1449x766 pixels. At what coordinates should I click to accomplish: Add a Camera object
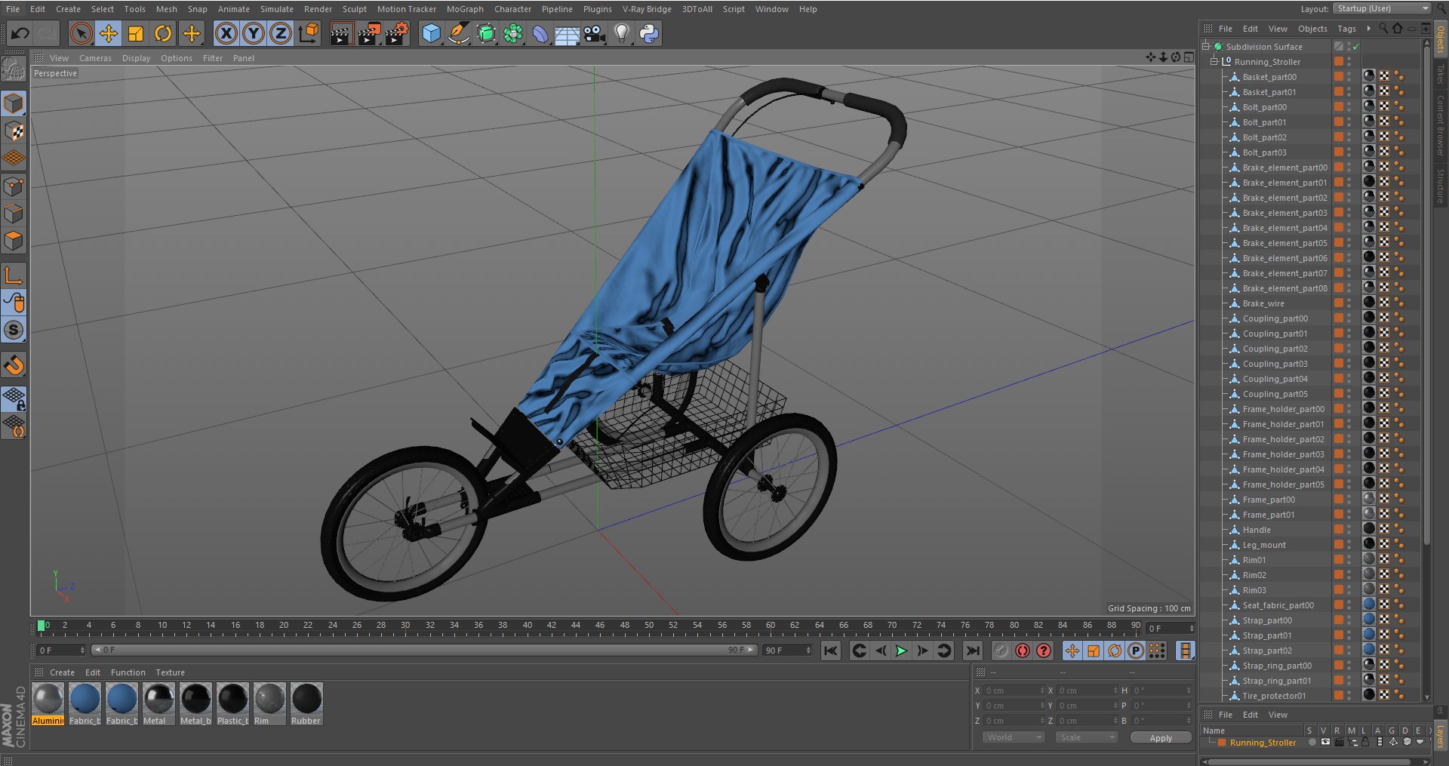tap(595, 33)
